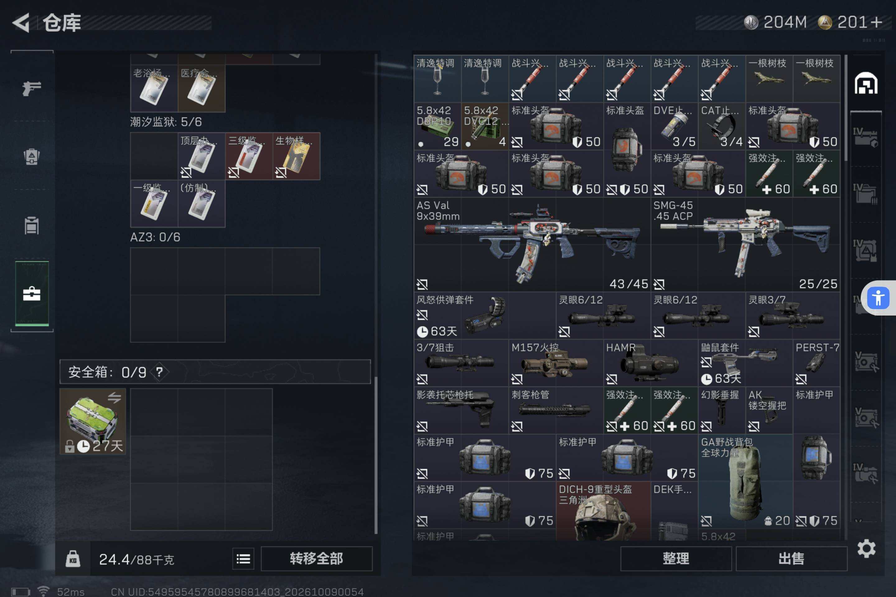Select the DICH-9重型头盔 helmet
Image resolution: width=896 pixels, height=597 pixels.
(604, 511)
